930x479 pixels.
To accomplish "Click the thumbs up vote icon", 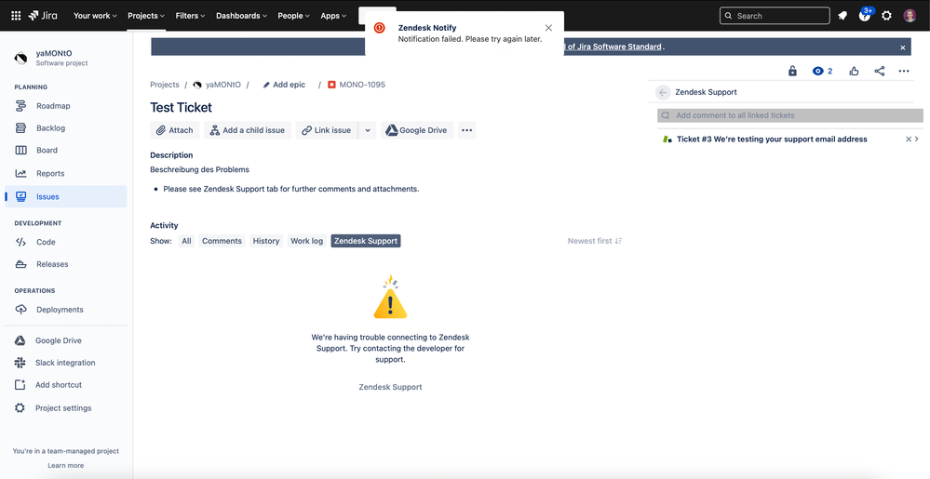I will pos(854,71).
